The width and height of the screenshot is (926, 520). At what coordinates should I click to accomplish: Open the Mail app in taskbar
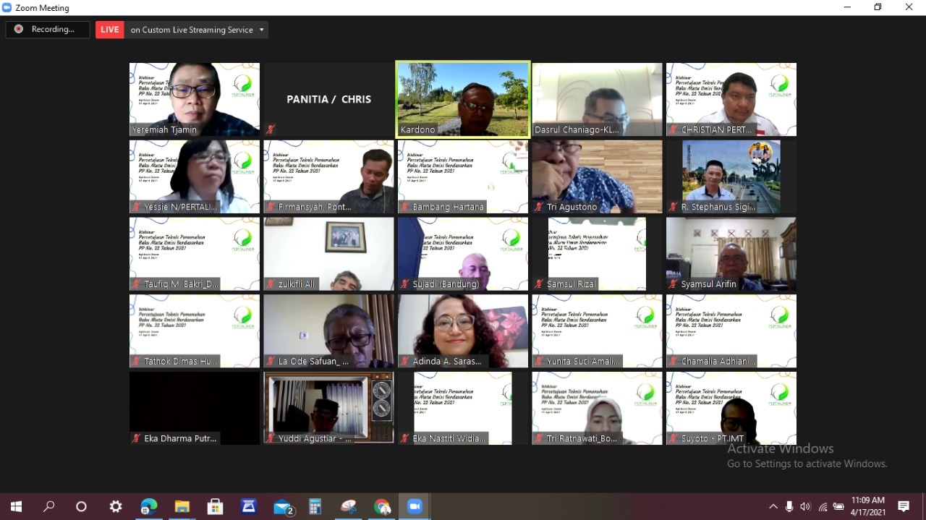pos(282,507)
